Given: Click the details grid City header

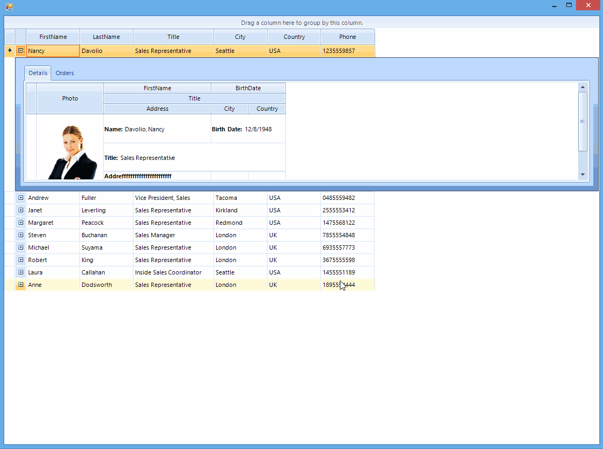Looking at the screenshot, I should pos(230,109).
